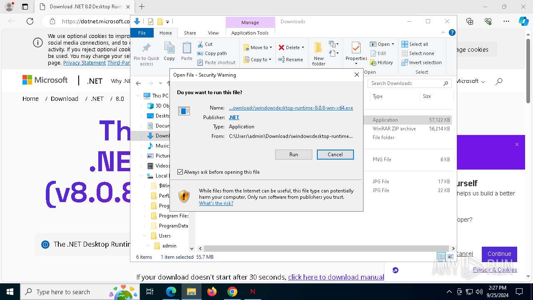Refresh the Edge browser page

(x=30, y=21)
